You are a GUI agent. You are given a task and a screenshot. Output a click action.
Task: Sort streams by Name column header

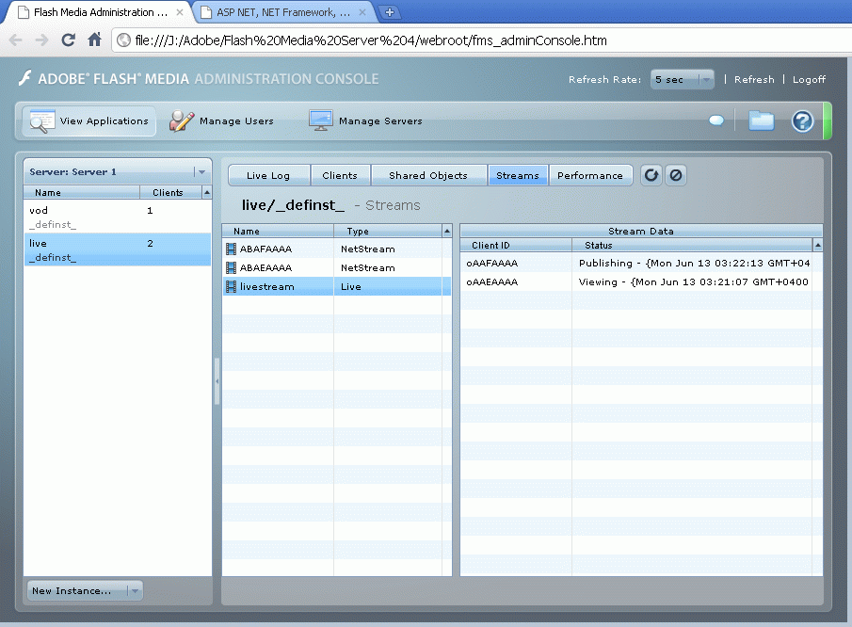278,231
